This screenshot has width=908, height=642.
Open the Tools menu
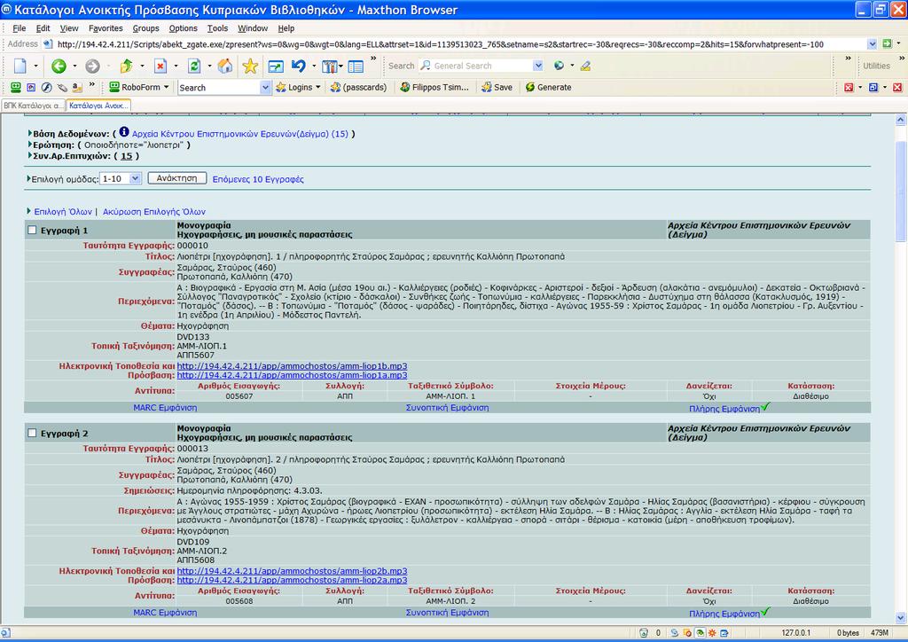pyautogui.click(x=218, y=28)
